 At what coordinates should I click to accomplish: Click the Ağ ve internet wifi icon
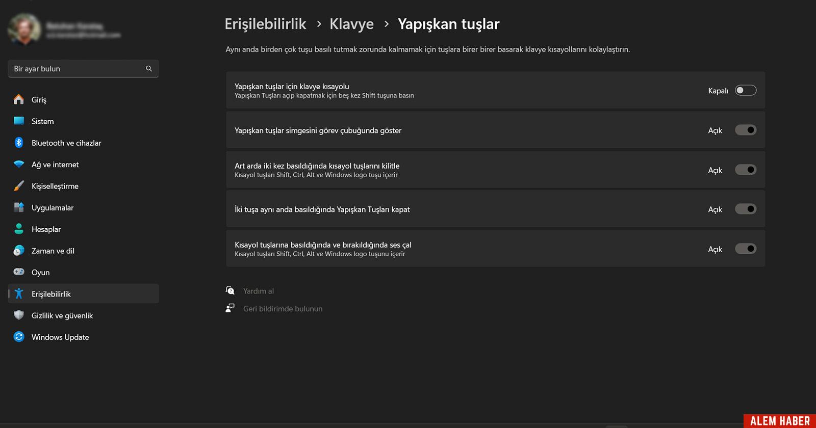[x=19, y=164]
